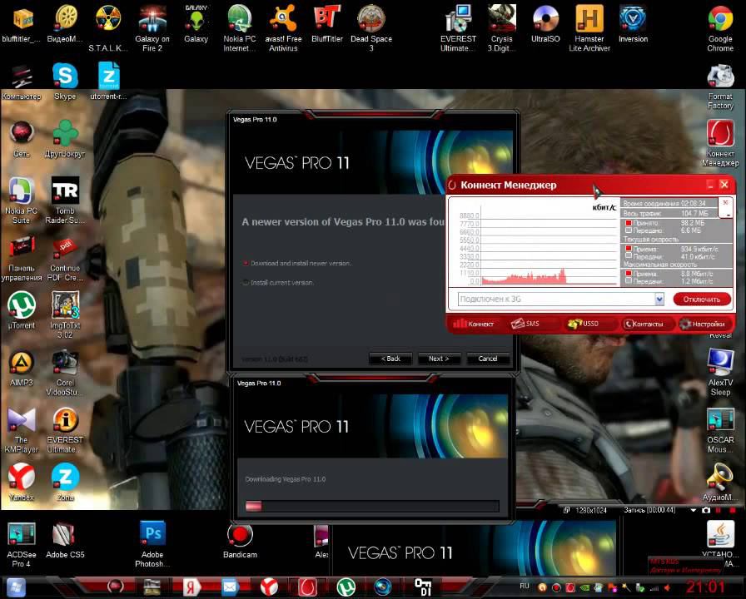Open the Zona desktop icon
The width and height of the screenshot is (746, 599).
65,483
